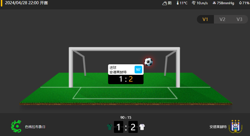250x136 pixels.
Task: Open the 安德莱赫特 team name link at bottom
Action: click(x=218, y=127)
